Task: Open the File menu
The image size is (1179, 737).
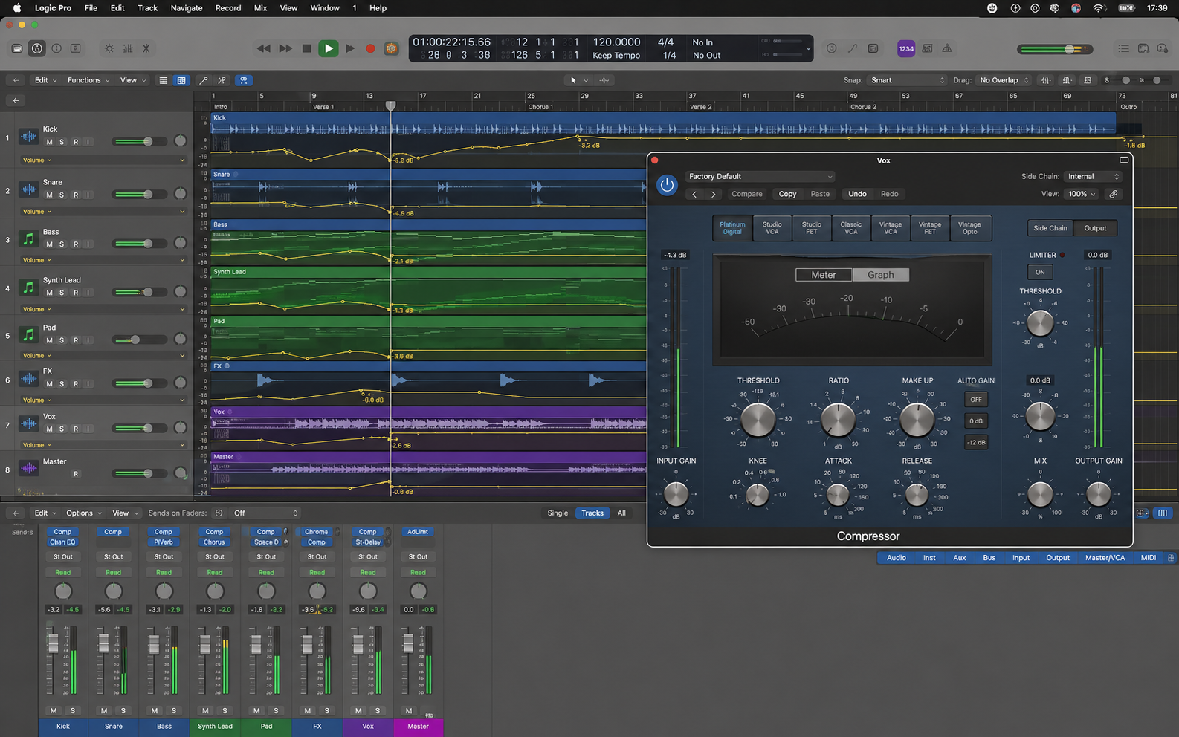Action: 91,8
